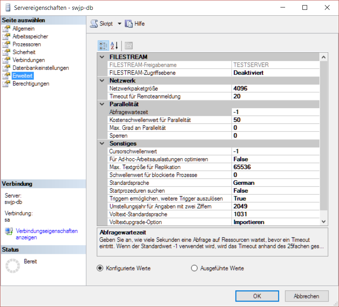Open the Hilfe help icon
This screenshot has width=339, height=307.
129,24
